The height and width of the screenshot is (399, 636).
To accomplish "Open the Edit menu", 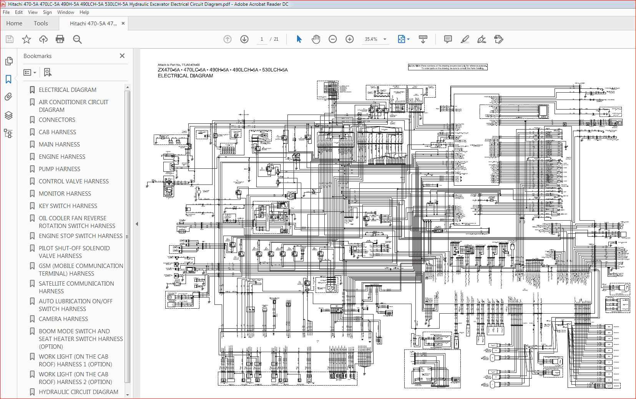I will point(19,12).
